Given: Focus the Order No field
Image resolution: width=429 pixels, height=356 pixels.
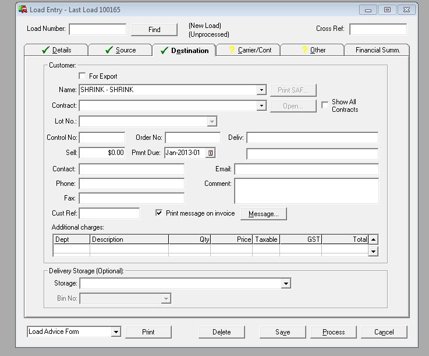Looking at the screenshot, I should coord(193,138).
